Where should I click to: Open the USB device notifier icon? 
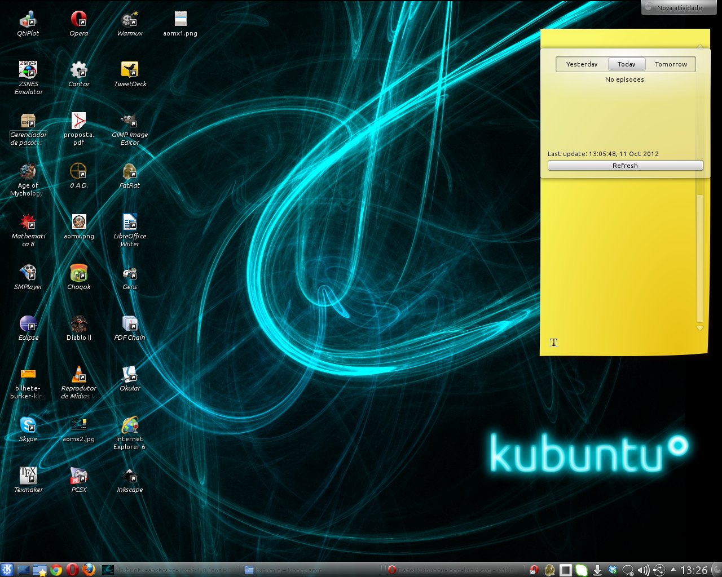[658, 570]
